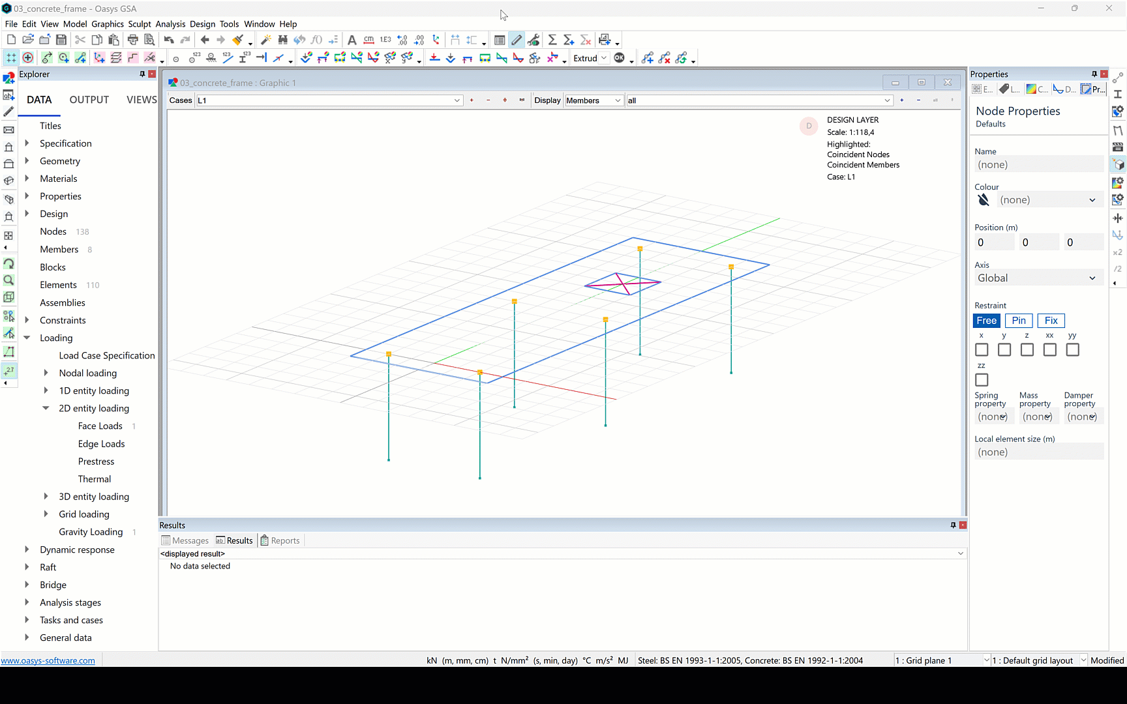Check the x restraint checkbox
The width and height of the screenshot is (1127, 704).
click(982, 349)
